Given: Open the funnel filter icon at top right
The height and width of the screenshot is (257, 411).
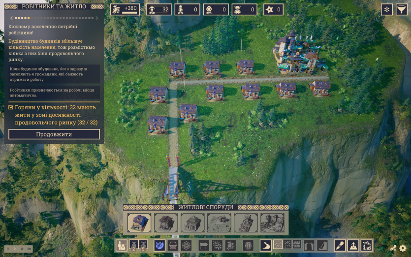Looking at the screenshot, I should pos(402,9).
